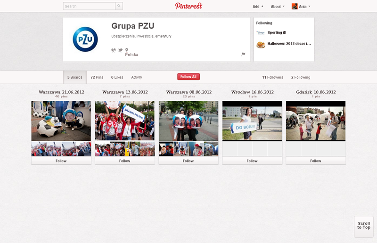Open the website globe icon on profile
Screen dimensions: 377x243
pos(114,50)
